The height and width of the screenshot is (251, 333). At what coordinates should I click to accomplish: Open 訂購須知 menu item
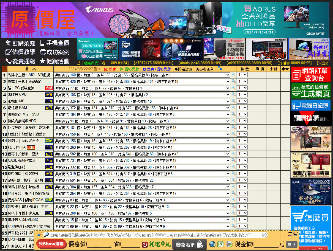click(x=21, y=43)
